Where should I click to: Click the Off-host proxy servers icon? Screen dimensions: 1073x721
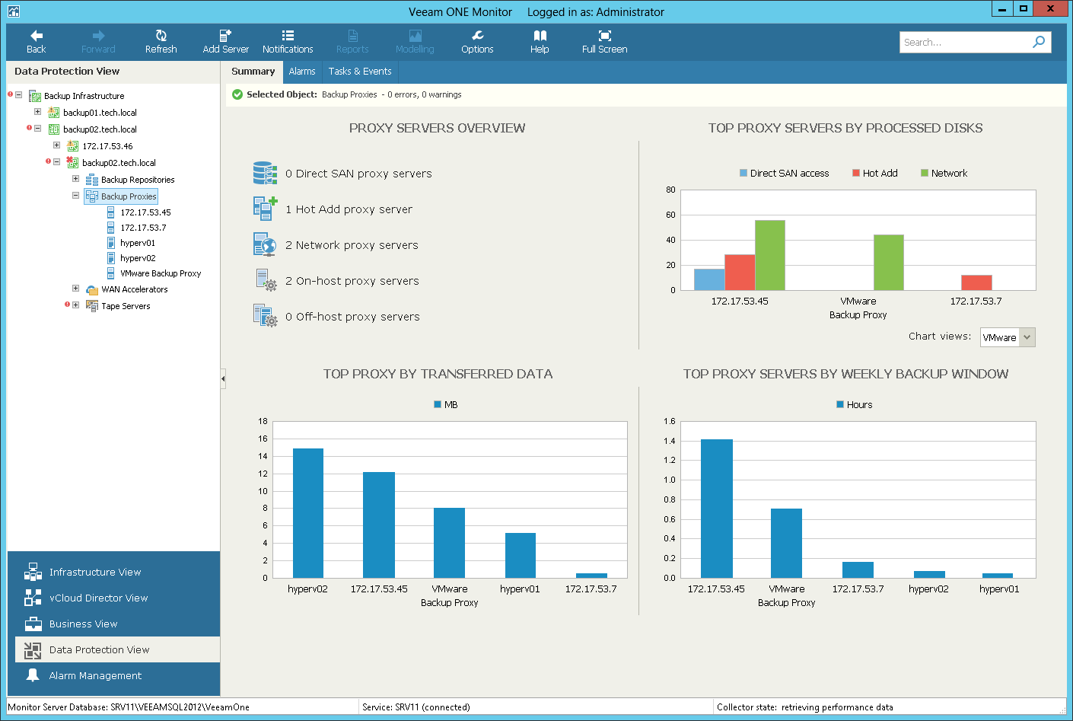coord(265,316)
